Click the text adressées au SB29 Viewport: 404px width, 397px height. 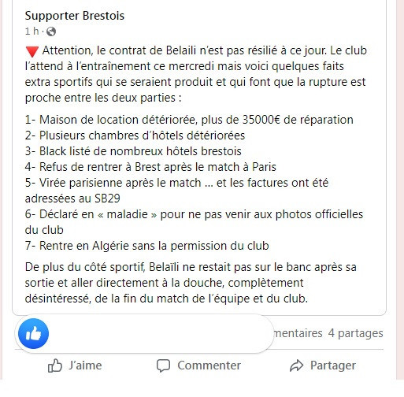72,198
